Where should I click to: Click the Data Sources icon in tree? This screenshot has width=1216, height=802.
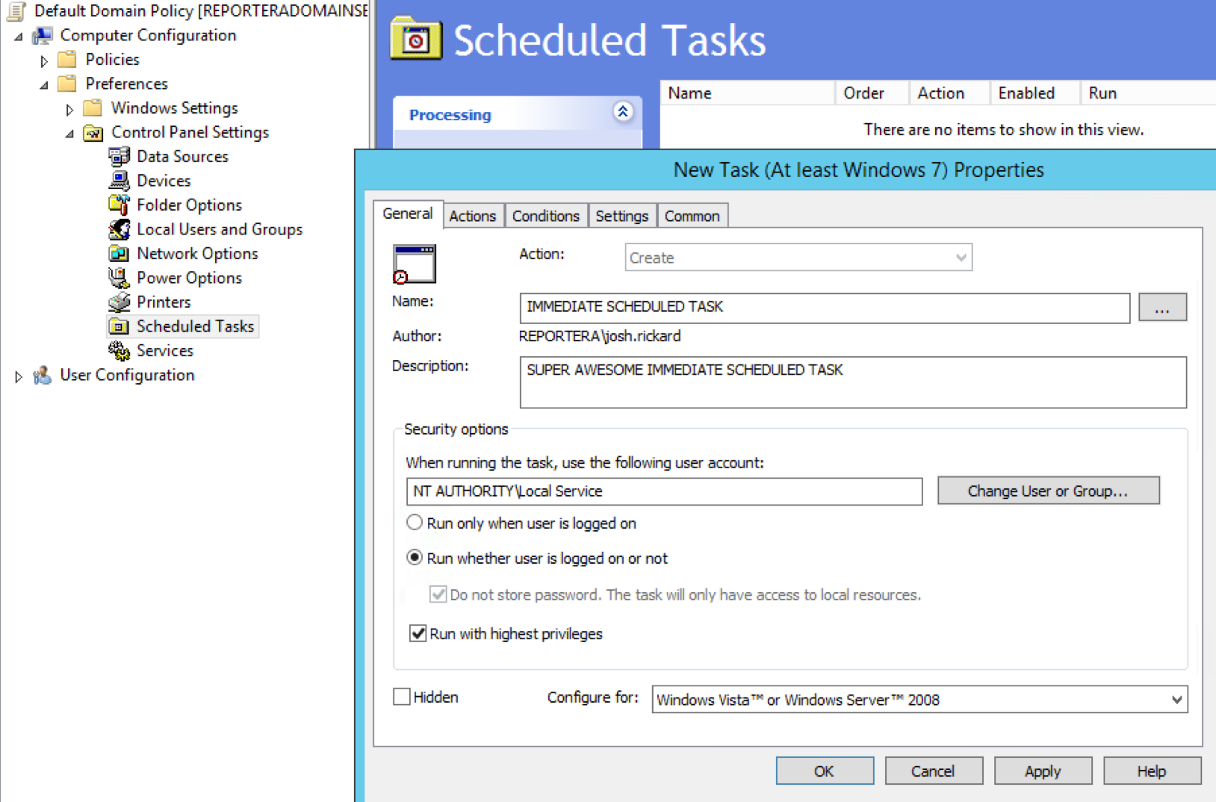tap(119, 157)
